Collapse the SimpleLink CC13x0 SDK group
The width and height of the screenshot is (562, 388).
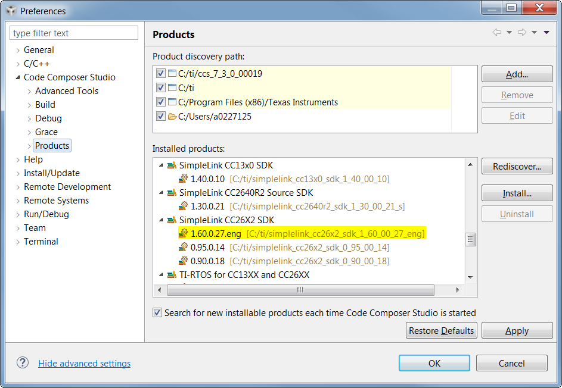(162, 165)
